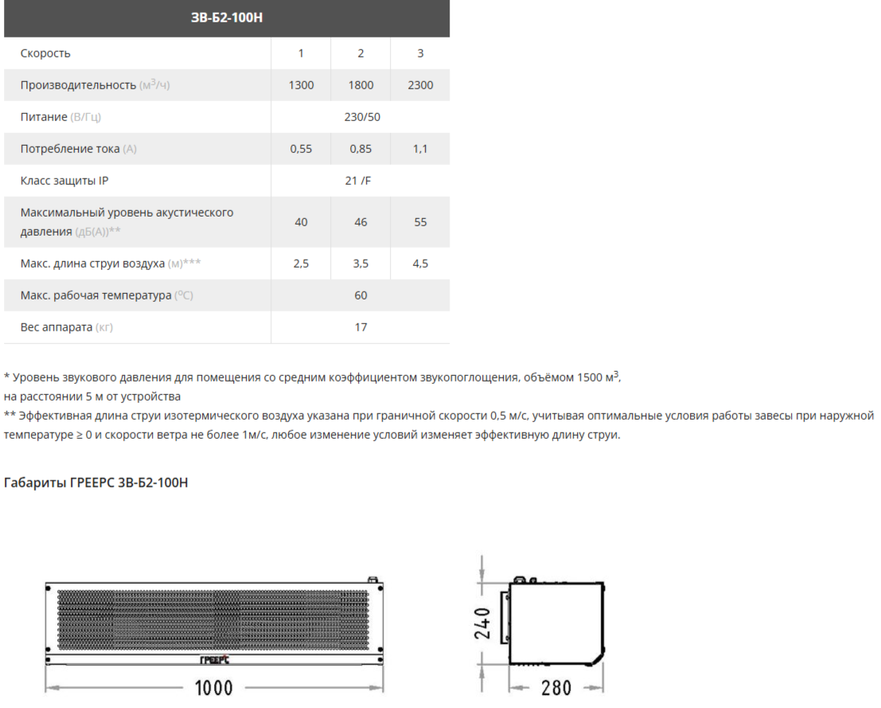
Task: Click the 3,5 air jet length value
Action: point(361,263)
